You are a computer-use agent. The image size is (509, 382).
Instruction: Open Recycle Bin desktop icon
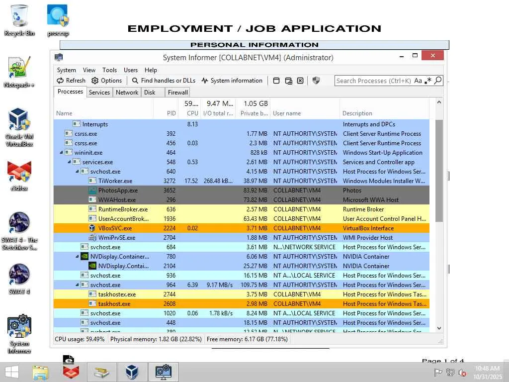click(x=19, y=20)
